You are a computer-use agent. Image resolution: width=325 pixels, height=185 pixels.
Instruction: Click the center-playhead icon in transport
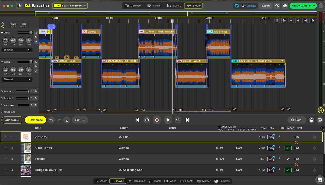point(147,120)
